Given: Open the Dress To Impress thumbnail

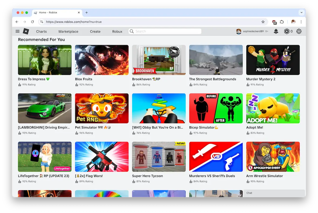Looking at the screenshot, I should coord(45,60).
